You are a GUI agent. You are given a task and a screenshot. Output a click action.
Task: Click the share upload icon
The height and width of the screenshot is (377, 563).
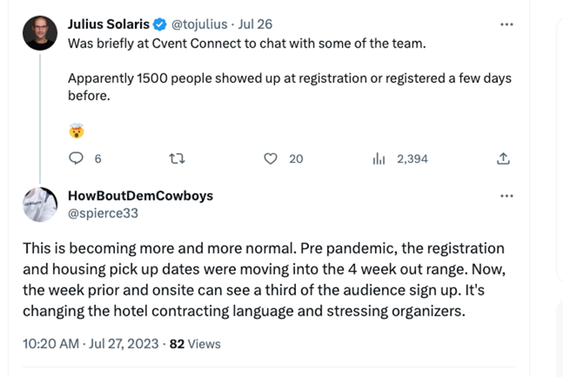point(504,159)
